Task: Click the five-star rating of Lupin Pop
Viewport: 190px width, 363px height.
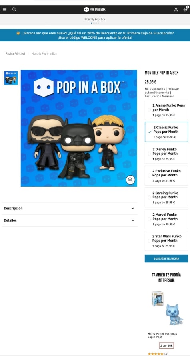Action: [156, 354]
